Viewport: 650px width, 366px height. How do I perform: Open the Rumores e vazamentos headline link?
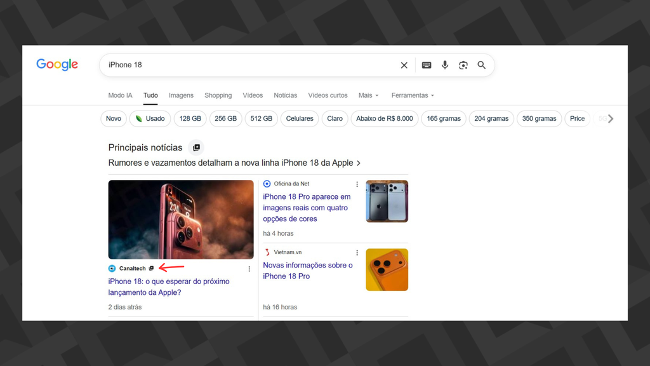(x=231, y=163)
